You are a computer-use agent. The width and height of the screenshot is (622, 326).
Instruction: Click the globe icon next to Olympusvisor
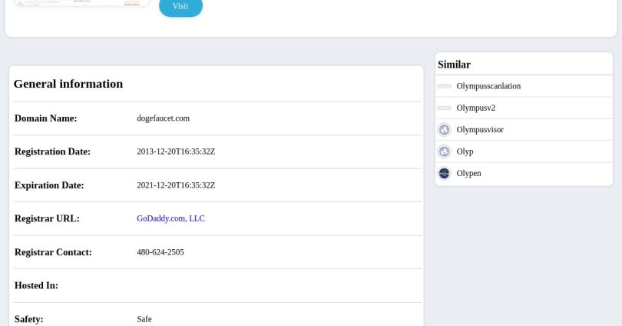[445, 130]
